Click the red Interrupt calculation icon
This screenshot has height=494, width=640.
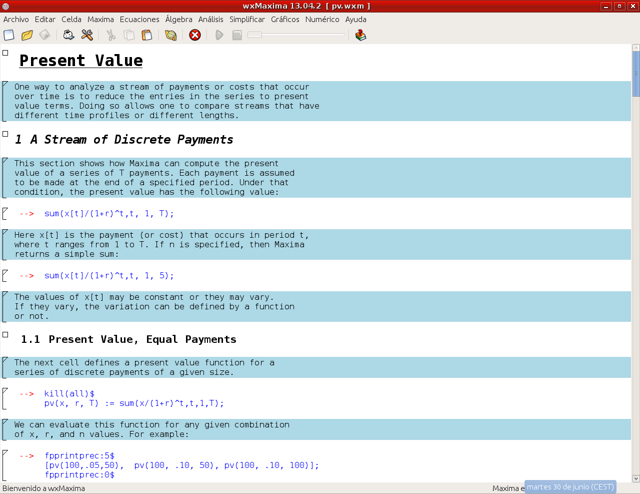pyautogui.click(x=195, y=35)
